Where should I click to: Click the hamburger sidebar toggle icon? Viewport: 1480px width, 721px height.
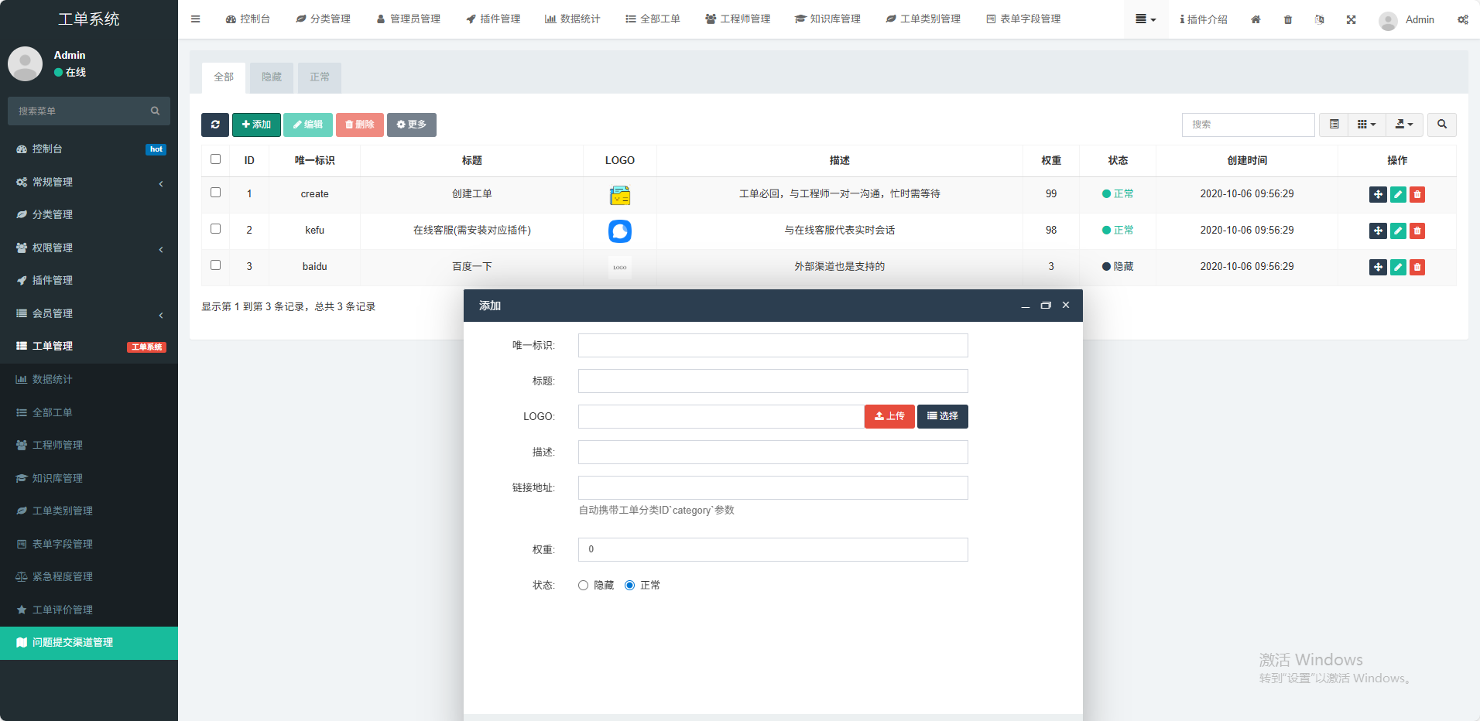tap(196, 19)
